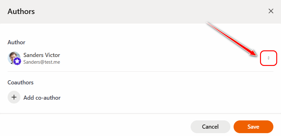Click empty footer area left of Cancel
Viewport: 281px width, 136px height.
[x=95, y=126]
